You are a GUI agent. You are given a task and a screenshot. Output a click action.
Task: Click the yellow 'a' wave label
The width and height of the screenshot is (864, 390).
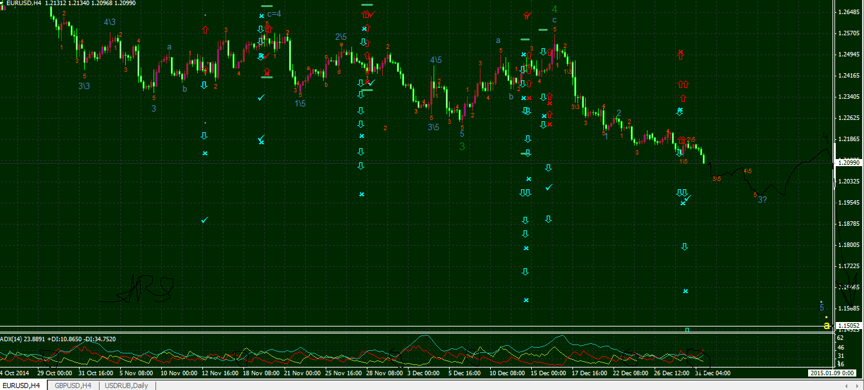click(827, 326)
